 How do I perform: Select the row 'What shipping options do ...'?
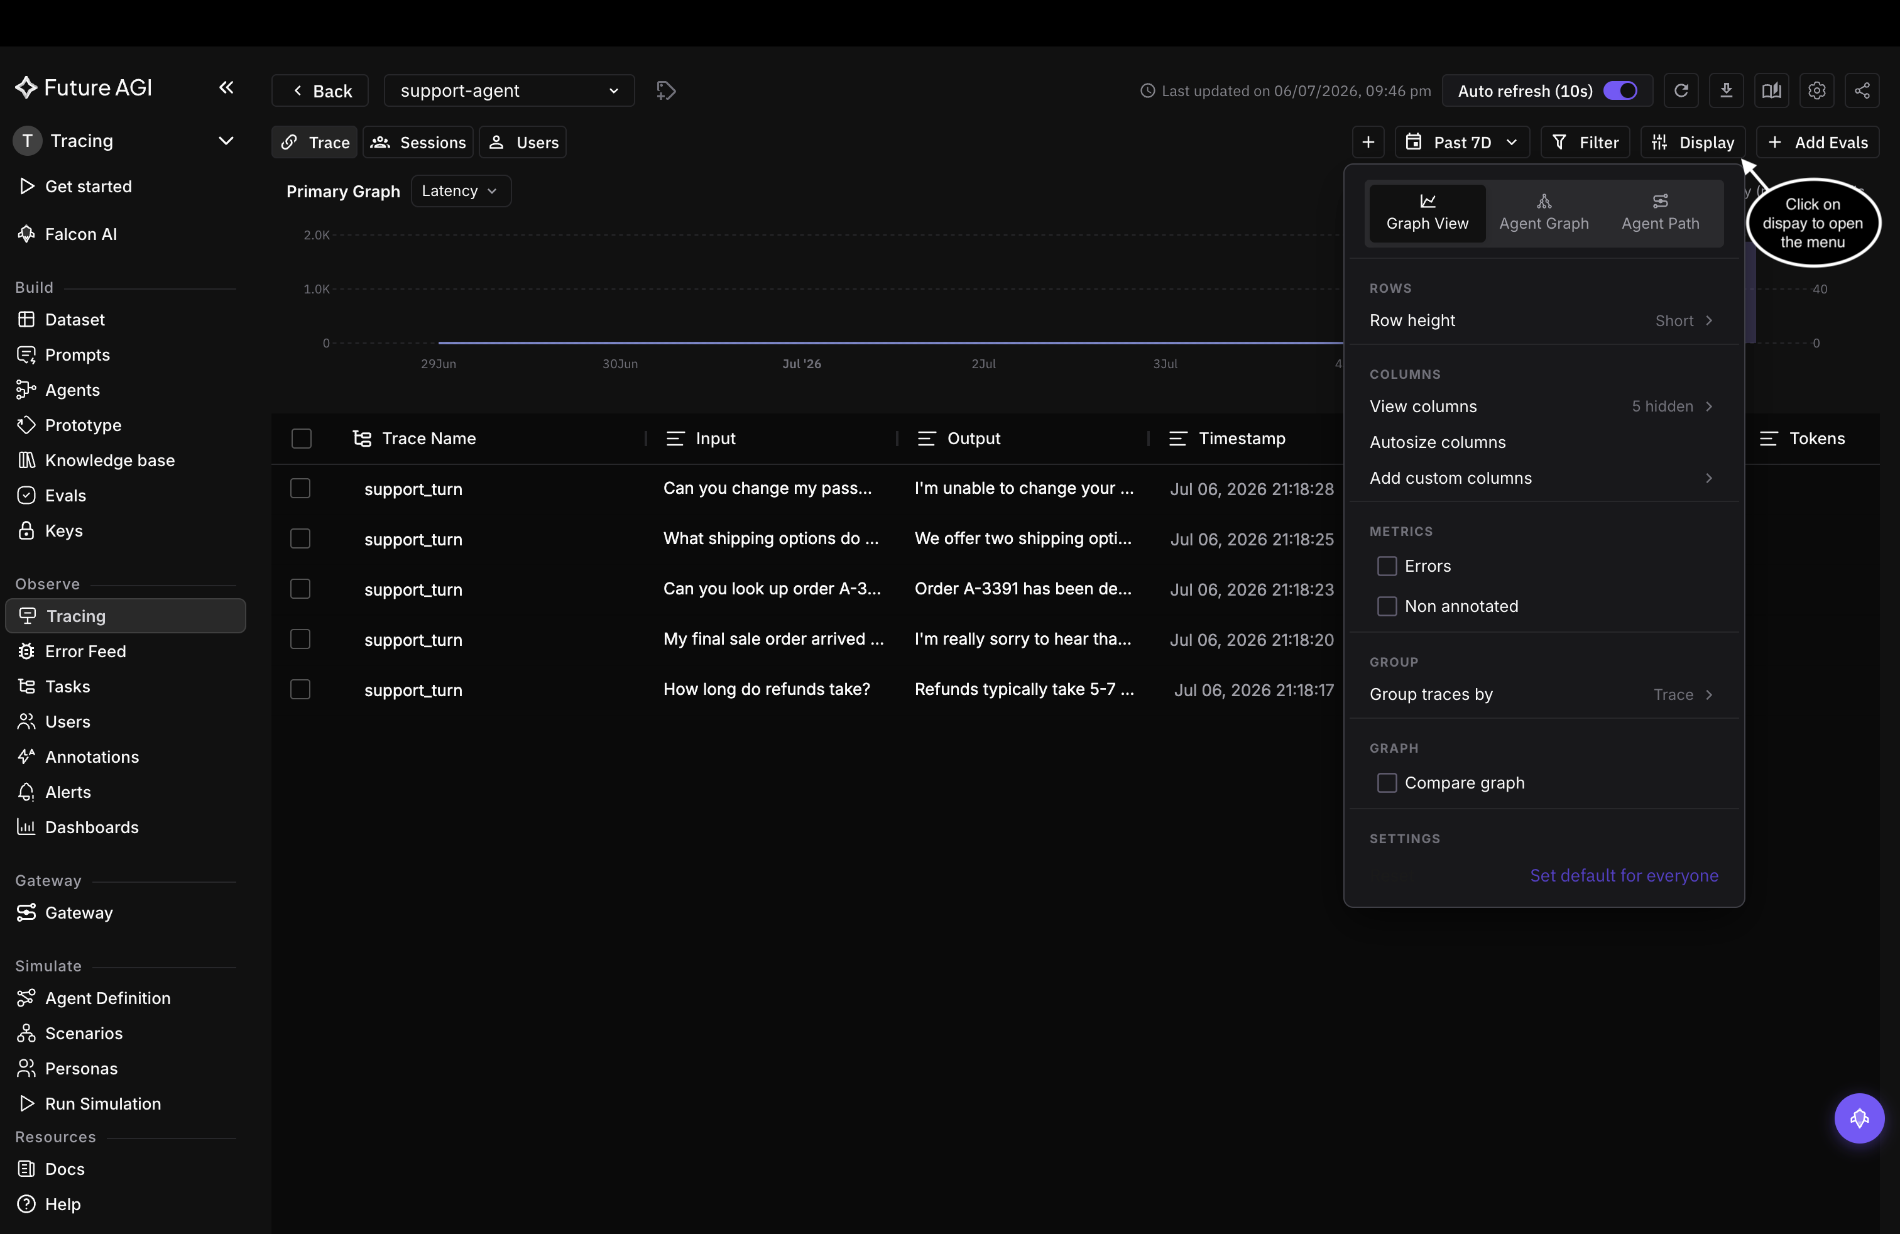click(300, 538)
